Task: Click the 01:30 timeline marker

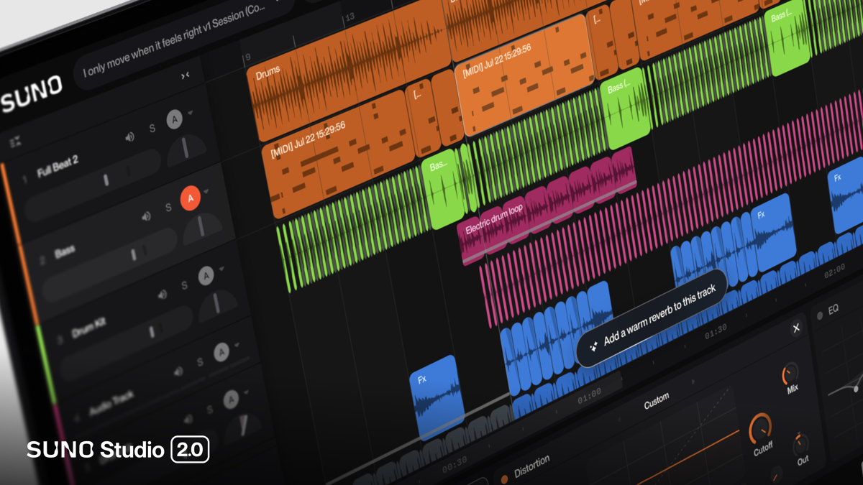Action: click(x=715, y=333)
